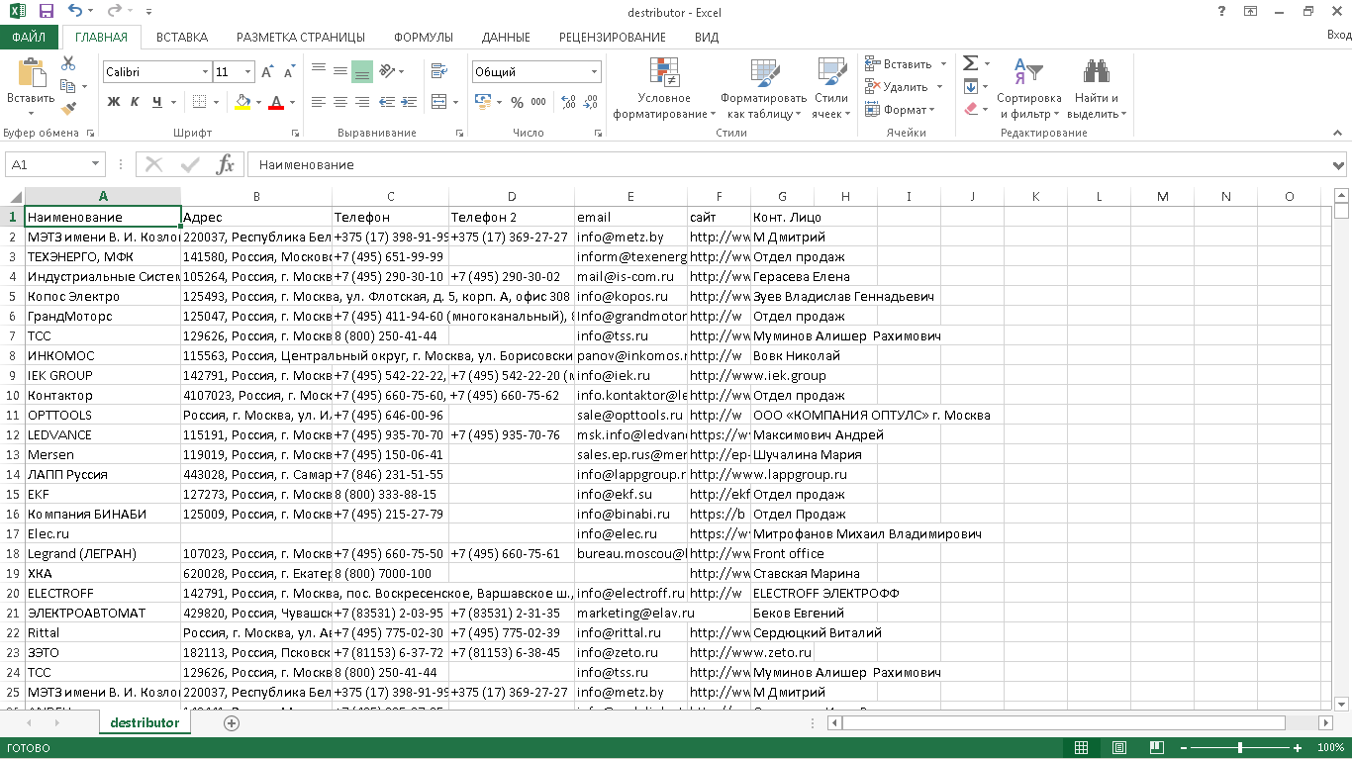Screen dimensions: 1352x760
Task: Undo the last action
Action: [x=75, y=12]
